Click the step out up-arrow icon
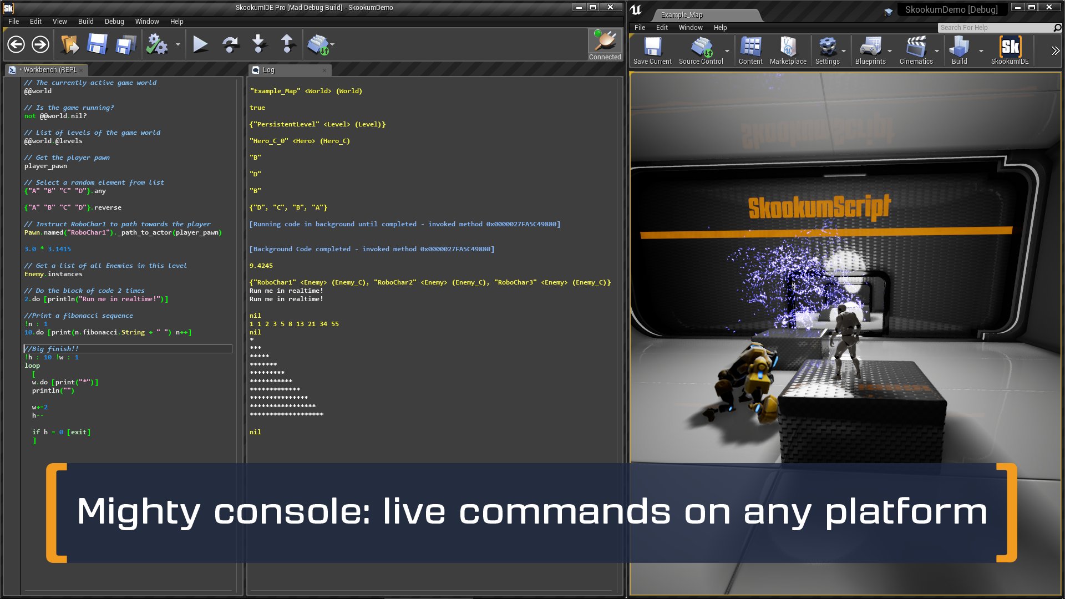 click(287, 44)
